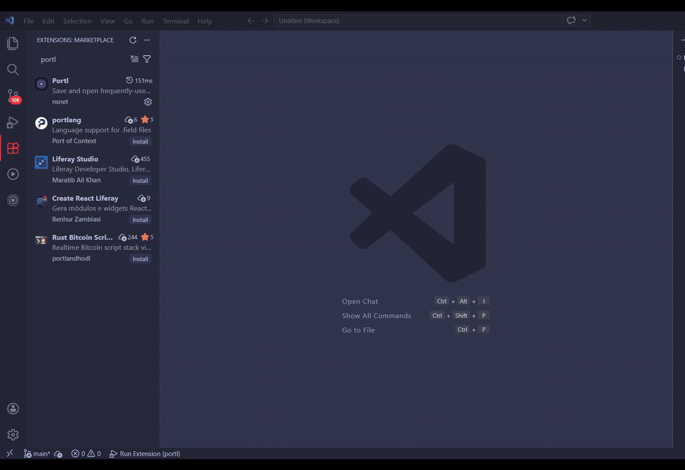This screenshot has height=470, width=685.
Task: Open the Search view in activity bar
Action: [x=13, y=70]
